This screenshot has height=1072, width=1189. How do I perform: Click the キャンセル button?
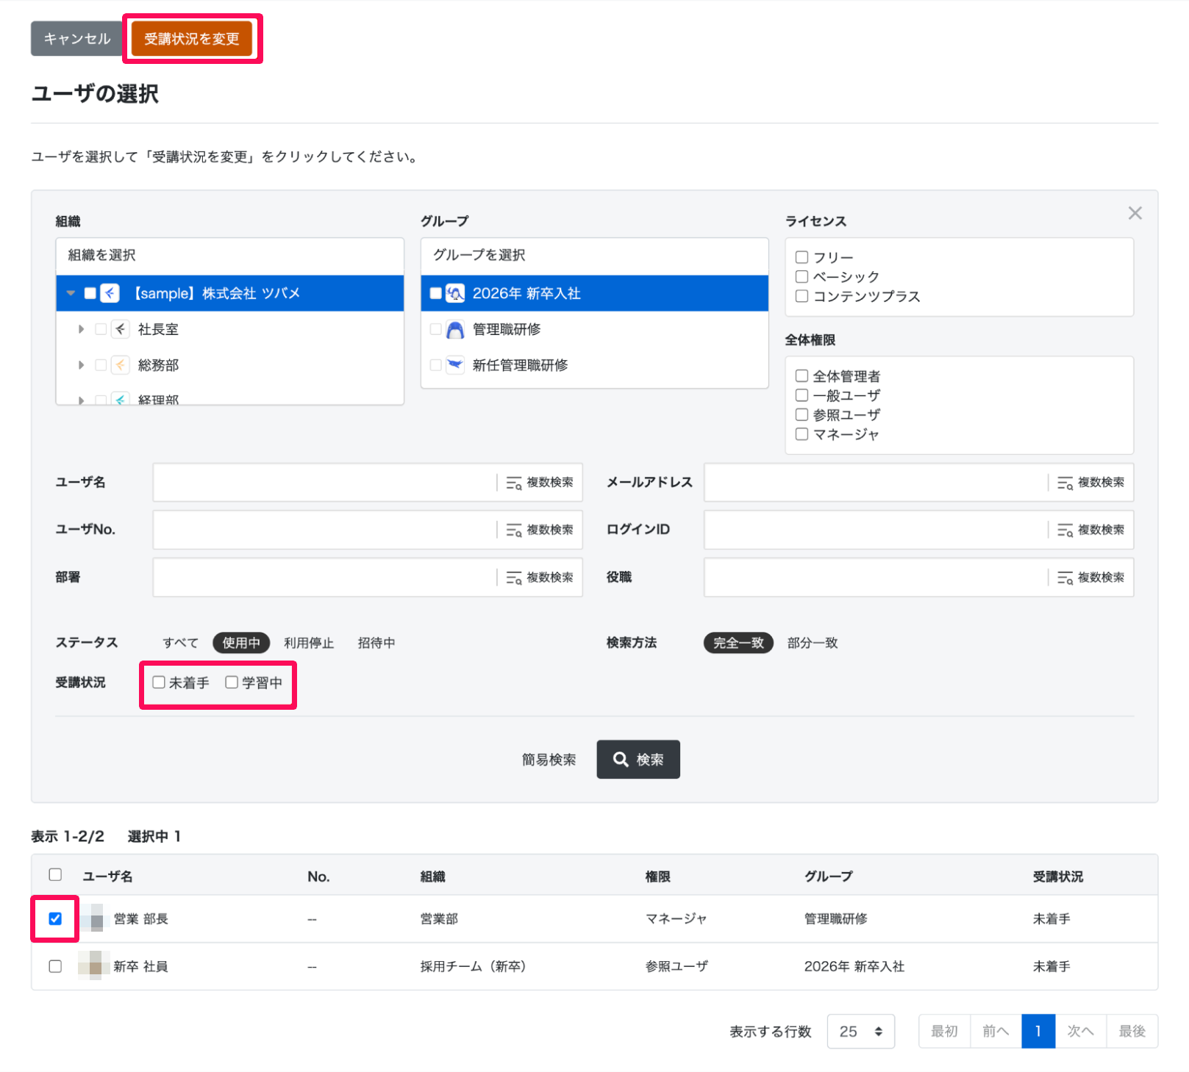pyautogui.click(x=77, y=39)
